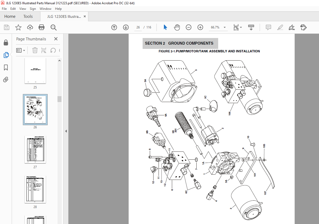Go to next page arrow
Image resolution: width=319 pixels, height=224 pixels.
coord(126,27)
